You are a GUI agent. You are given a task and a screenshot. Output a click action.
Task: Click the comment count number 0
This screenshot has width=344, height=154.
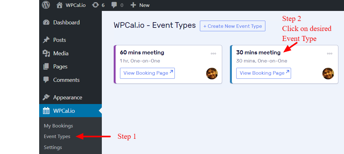click(x=122, y=5)
